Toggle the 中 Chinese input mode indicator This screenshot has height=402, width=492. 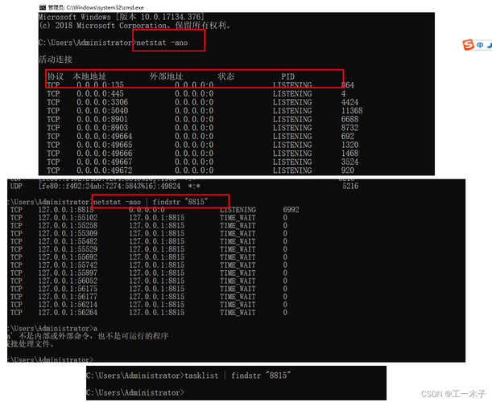tap(479, 44)
